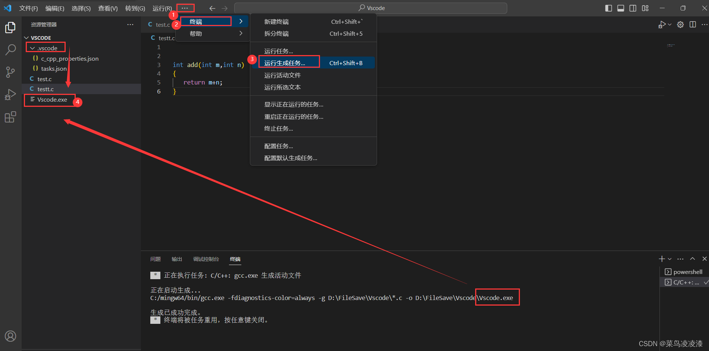Choose 重启正在运行的任务... entry
The image size is (709, 351).
pos(313,117)
